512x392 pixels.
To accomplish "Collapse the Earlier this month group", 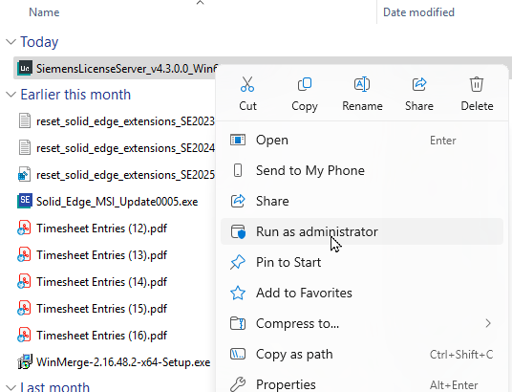I will click(11, 95).
